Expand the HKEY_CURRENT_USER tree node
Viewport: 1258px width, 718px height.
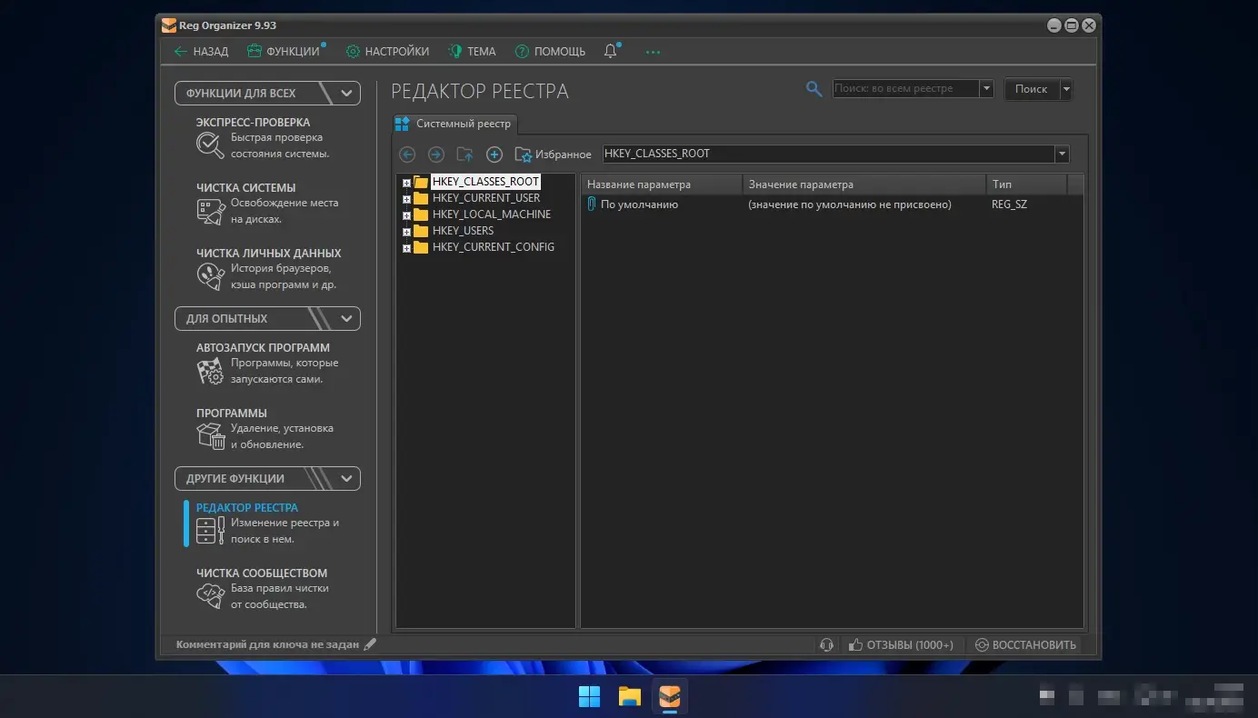coord(406,199)
